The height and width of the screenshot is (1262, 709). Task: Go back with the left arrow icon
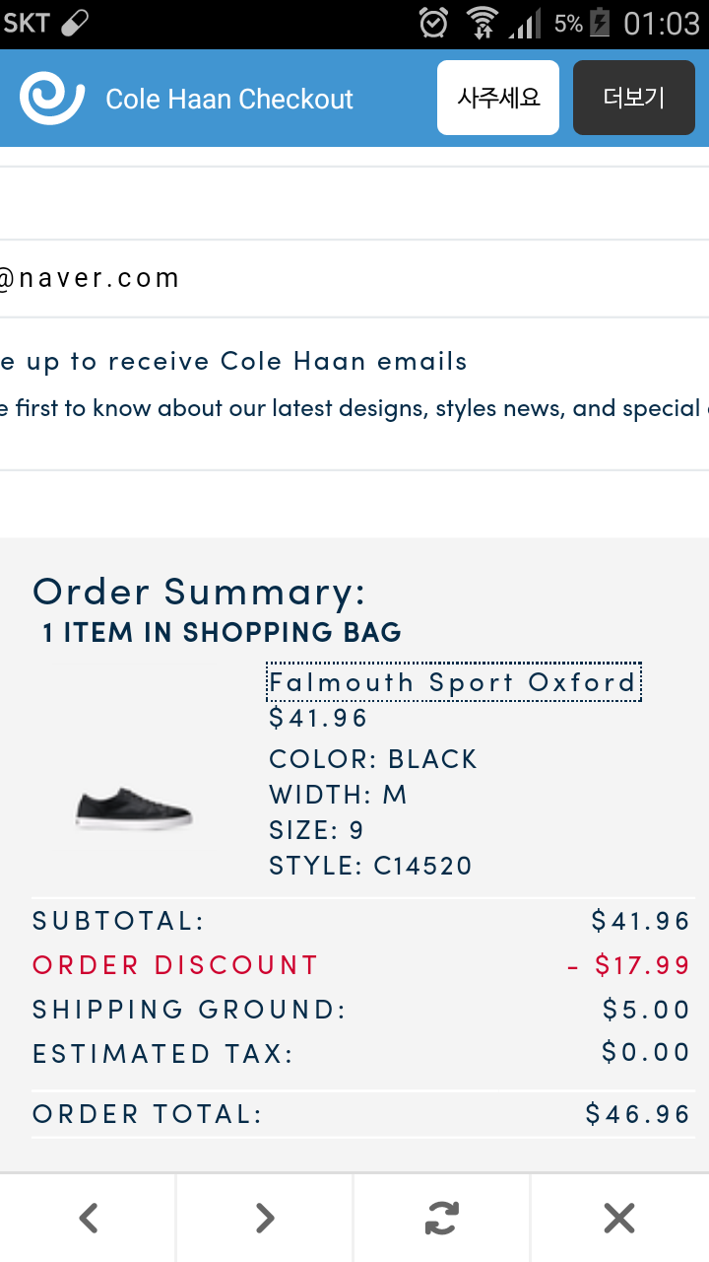89,1219
